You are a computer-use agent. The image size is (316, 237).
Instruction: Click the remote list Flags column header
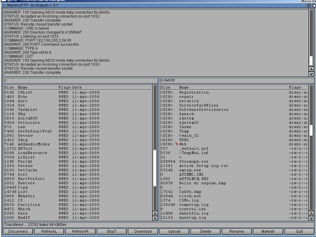(295, 88)
